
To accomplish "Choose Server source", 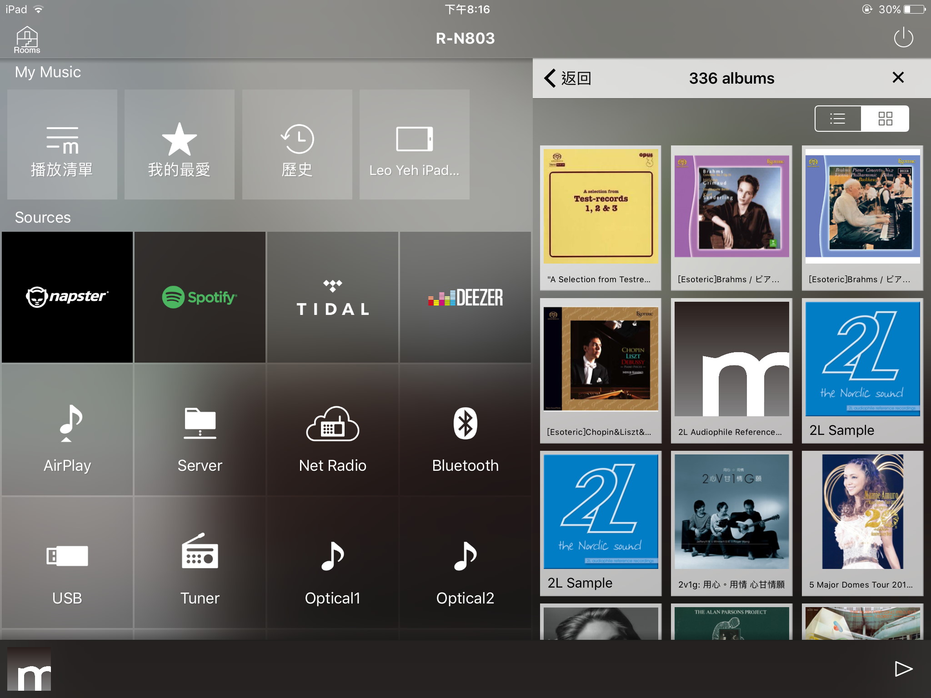I will point(200,430).
